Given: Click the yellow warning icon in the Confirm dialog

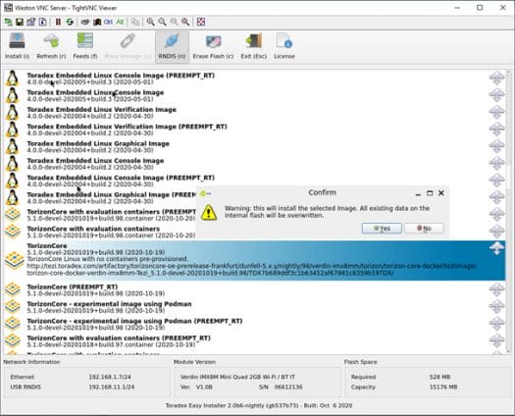Looking at the screenshot, I should click(x=209, y=212).
